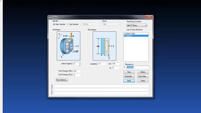Click the disabled spindle Settings button
The image size is (201, 113).
[86, 24]
